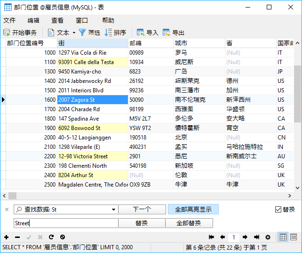Click the 全部替换 replace all button

coord(189,223)
